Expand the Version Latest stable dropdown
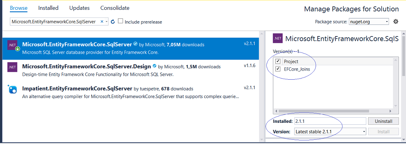 tap(330, 132)
